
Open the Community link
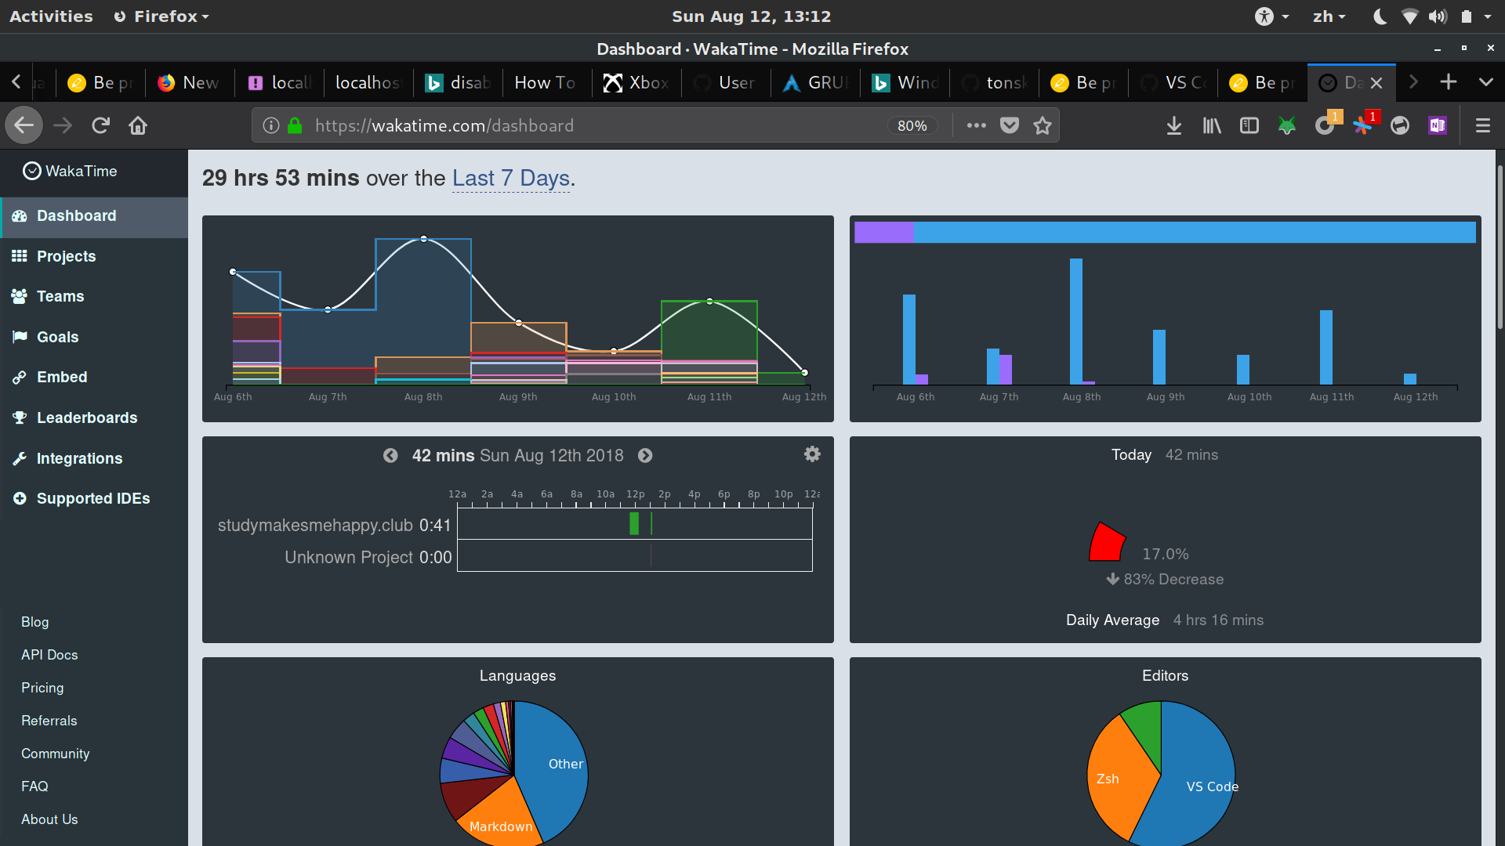55,754
